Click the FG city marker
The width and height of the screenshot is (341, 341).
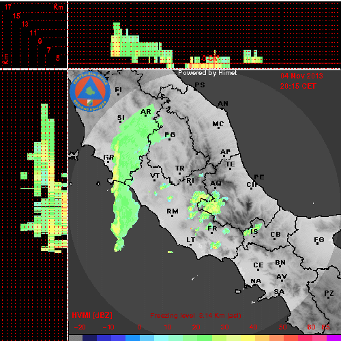pyautogui.click(x=319, y=240)
